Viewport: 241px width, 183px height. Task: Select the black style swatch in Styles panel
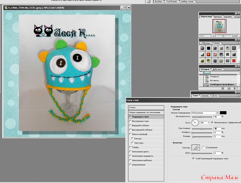pos(209,48)
